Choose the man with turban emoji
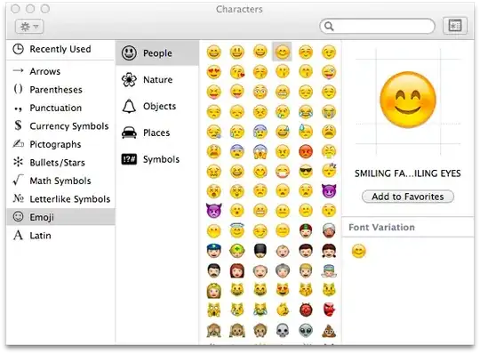 [x=329, y=230]
